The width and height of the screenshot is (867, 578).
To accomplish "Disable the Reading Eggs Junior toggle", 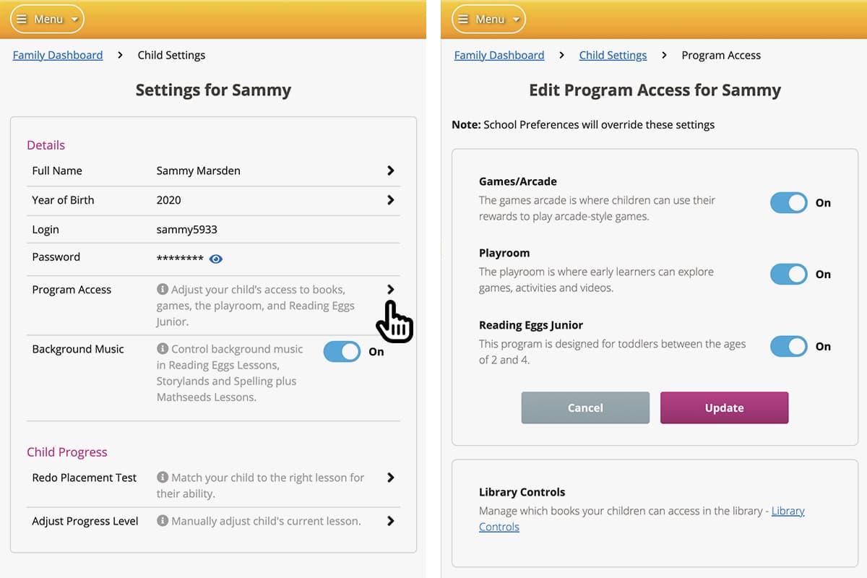I will click(x=788, y=346).
